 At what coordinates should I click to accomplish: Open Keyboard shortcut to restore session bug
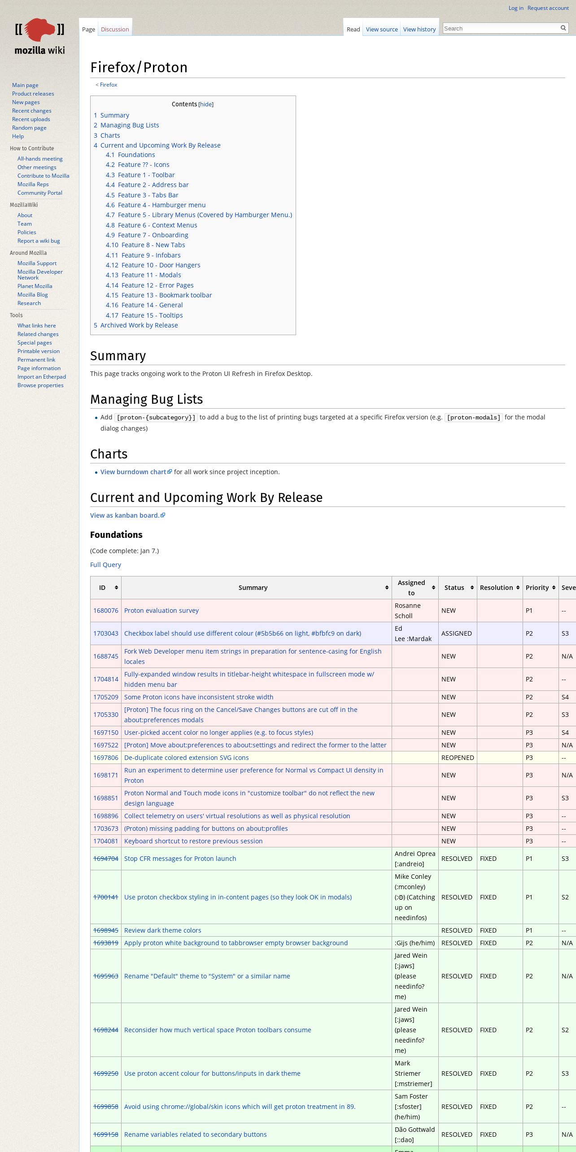pyautogui.click(x=193, y=841)
